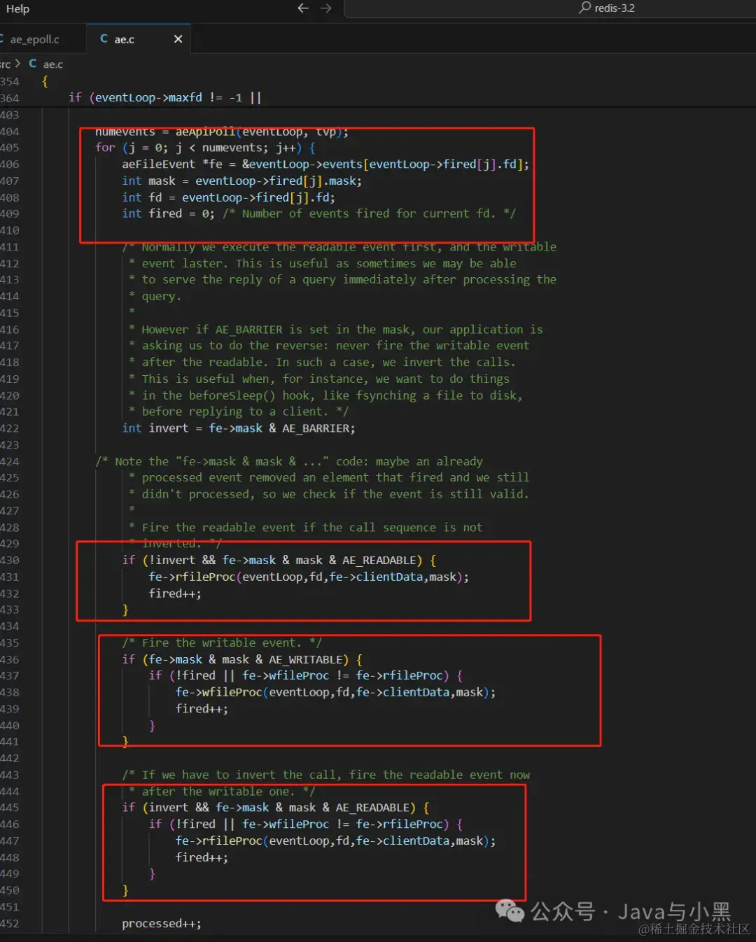
Task: Click the redis-3.2 search box
Action: click(549, 8)
